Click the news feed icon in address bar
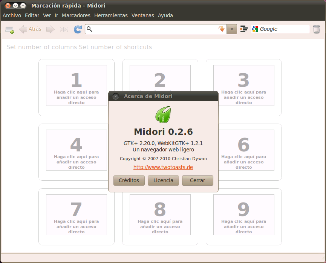 pyautogui.click(x=222, y=29)
